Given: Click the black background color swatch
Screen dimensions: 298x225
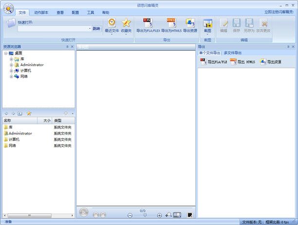Looking at the screenshot, I should (190, 215).
